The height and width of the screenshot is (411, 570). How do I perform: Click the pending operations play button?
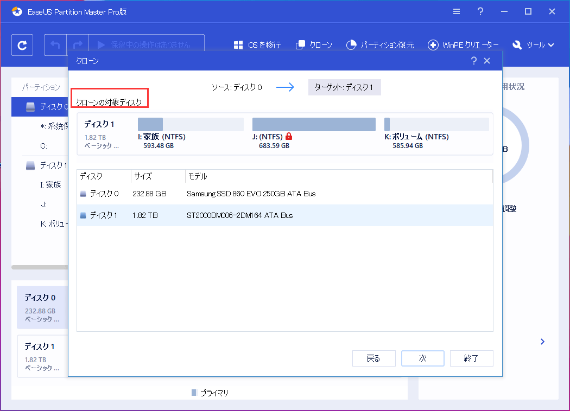coord(101,45)
